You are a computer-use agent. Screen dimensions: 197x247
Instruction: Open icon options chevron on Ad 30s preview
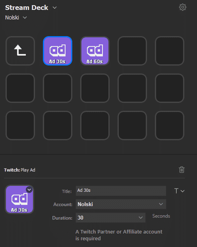click(x=29, y=190)
